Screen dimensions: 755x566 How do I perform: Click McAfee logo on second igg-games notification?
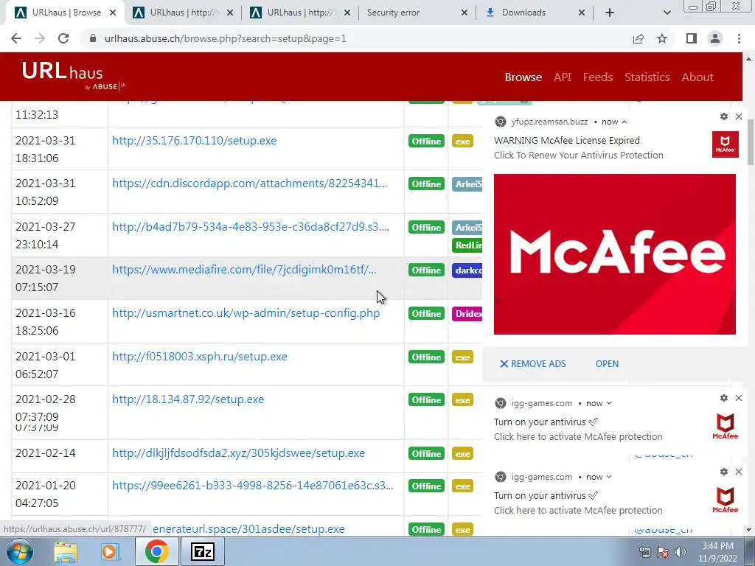coord(726,500)
